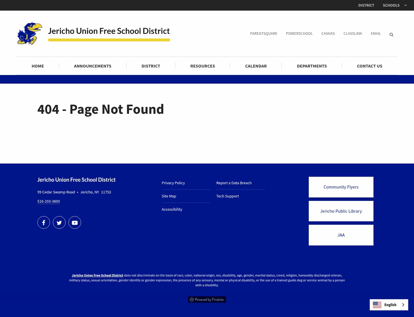Open the search magnifier icon

391,34
